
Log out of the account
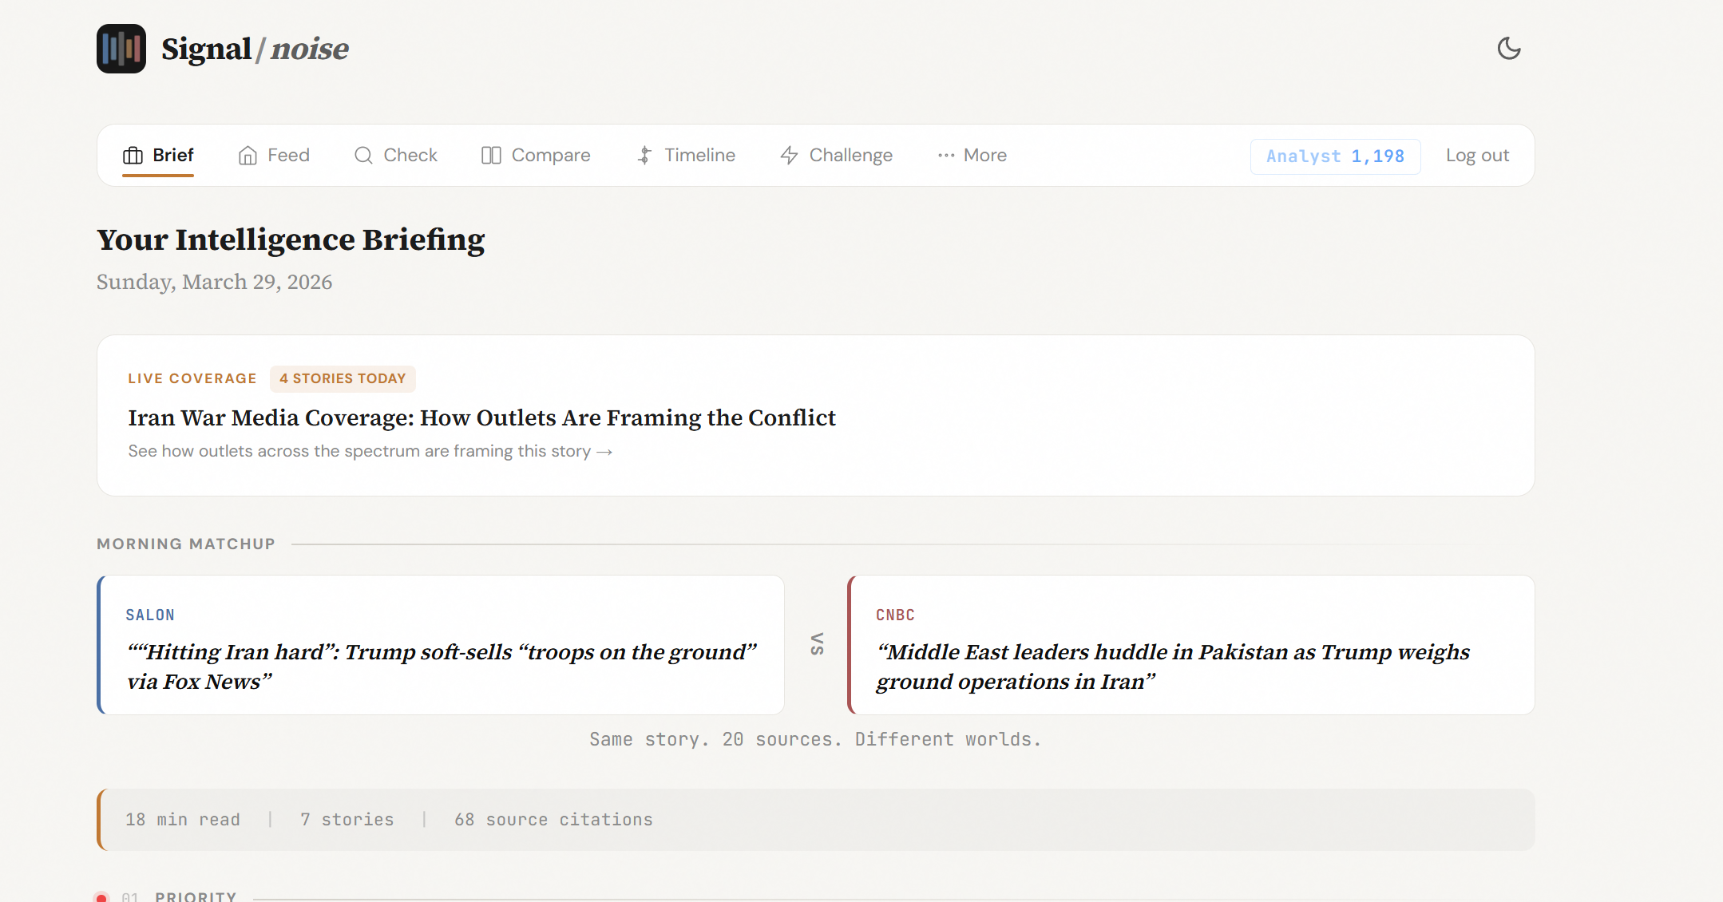1477,156
